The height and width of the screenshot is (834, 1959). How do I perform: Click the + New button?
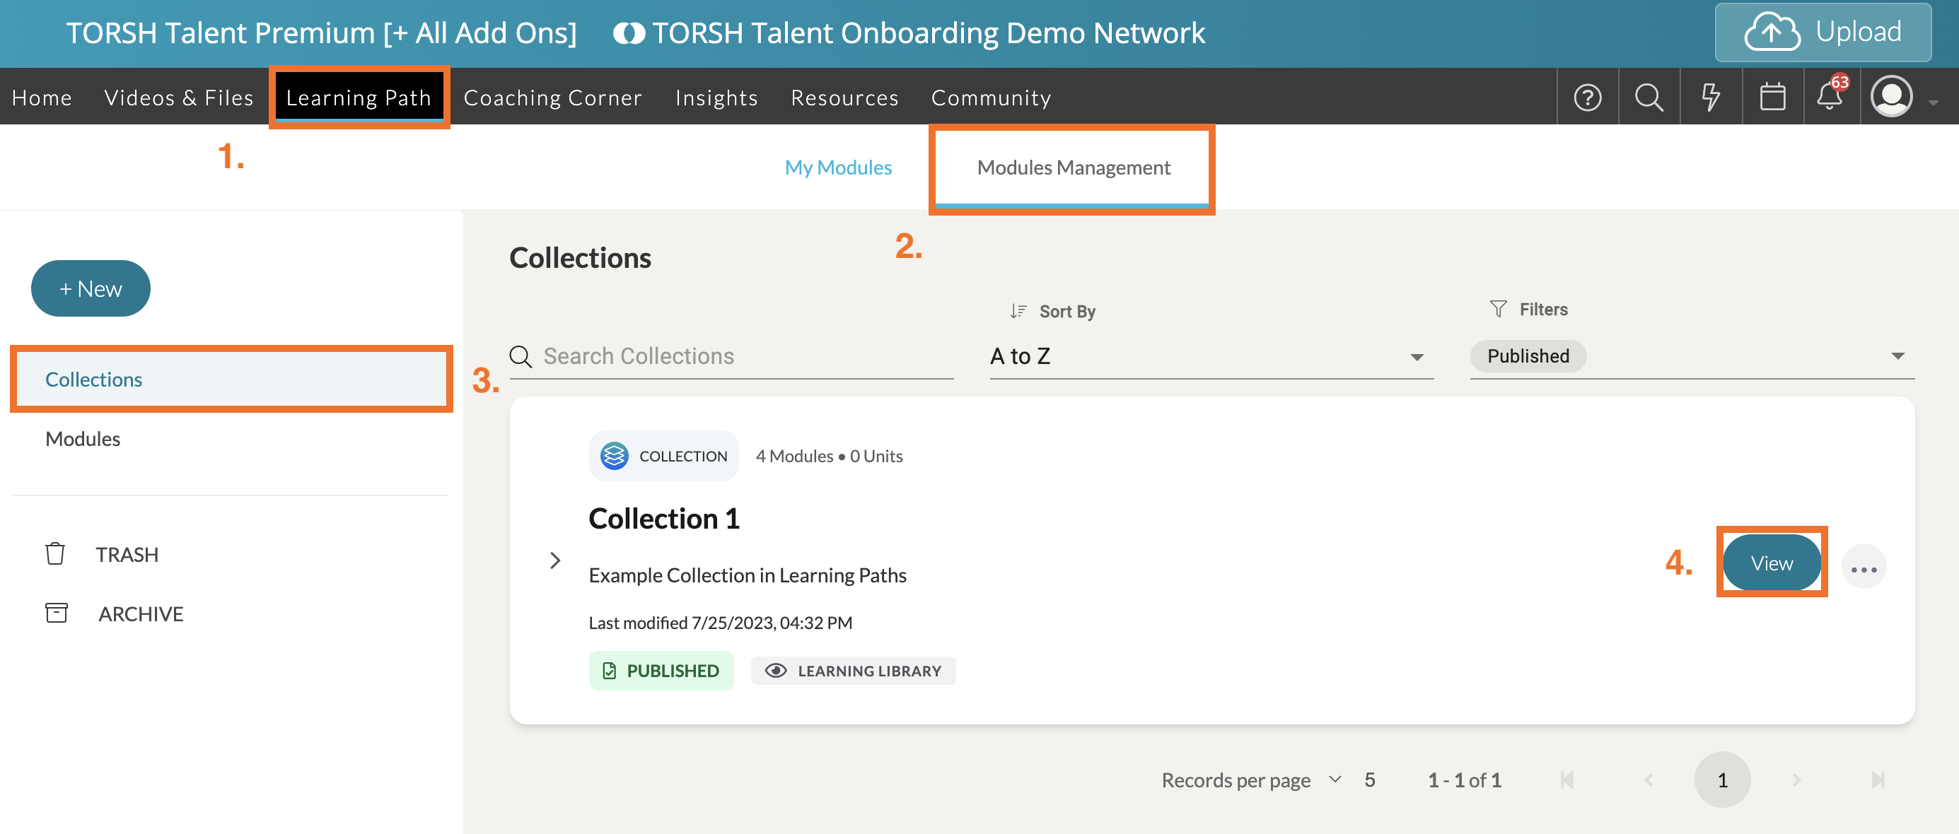pos(91,289)
